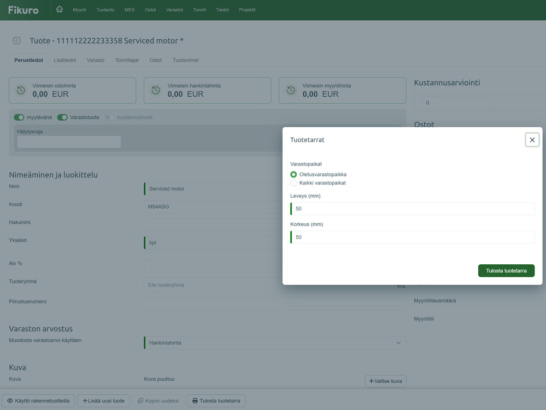Toggle the myytävänä switch
546x410 pixels.
point(19,117)
